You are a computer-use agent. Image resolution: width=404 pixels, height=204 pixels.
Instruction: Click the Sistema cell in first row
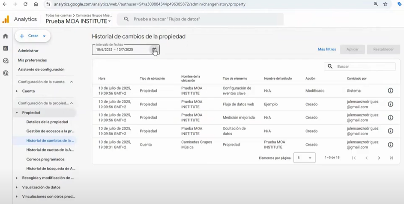(353, 91)
